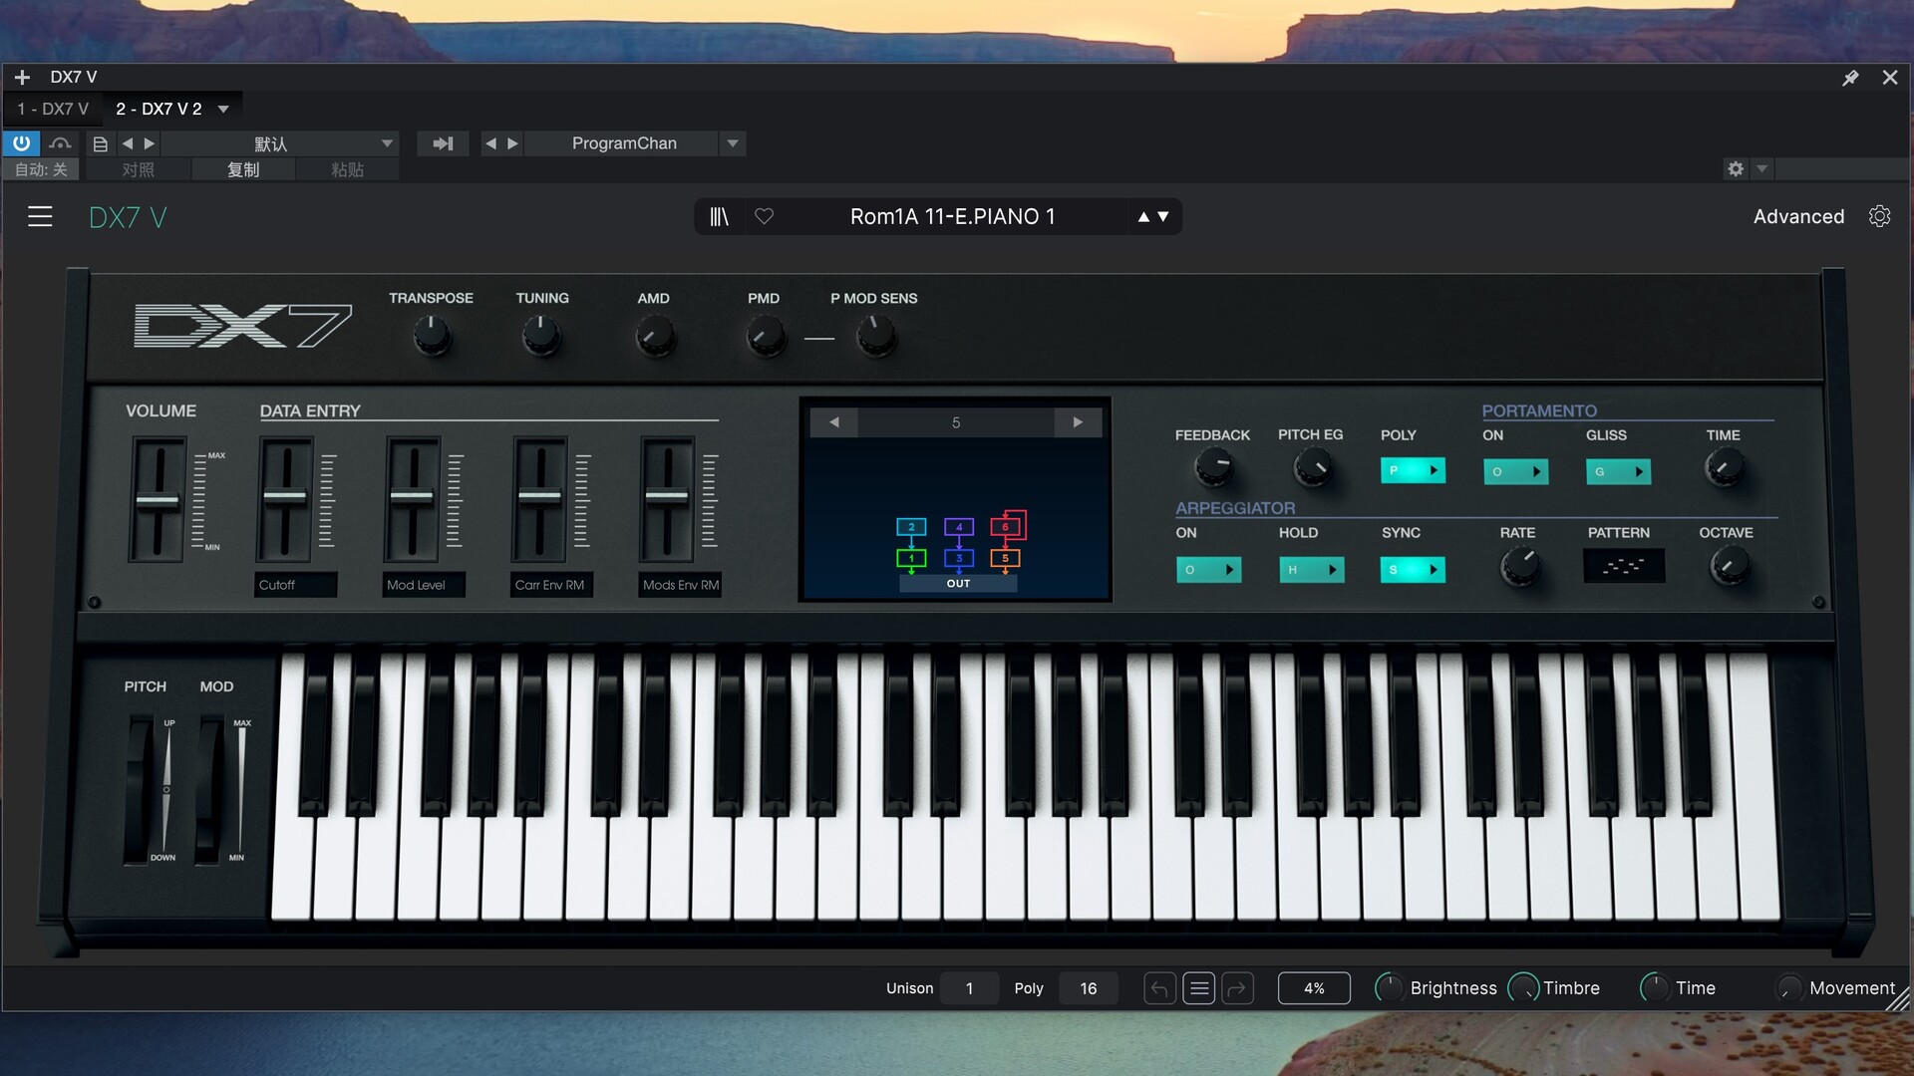Open the Advanced panel

1798,216
